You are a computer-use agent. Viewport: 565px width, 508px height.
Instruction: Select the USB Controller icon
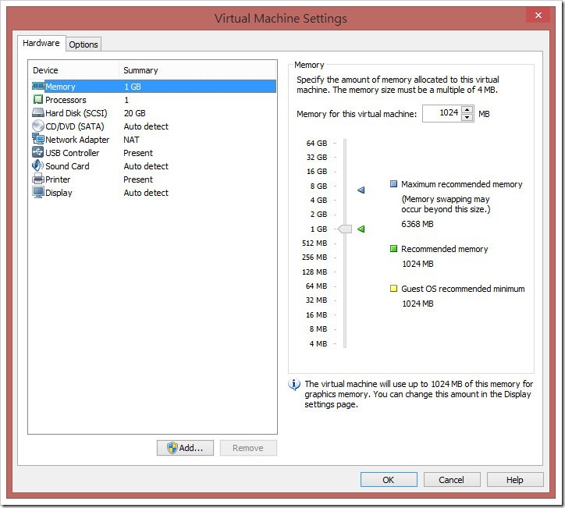tap(37, 152)
